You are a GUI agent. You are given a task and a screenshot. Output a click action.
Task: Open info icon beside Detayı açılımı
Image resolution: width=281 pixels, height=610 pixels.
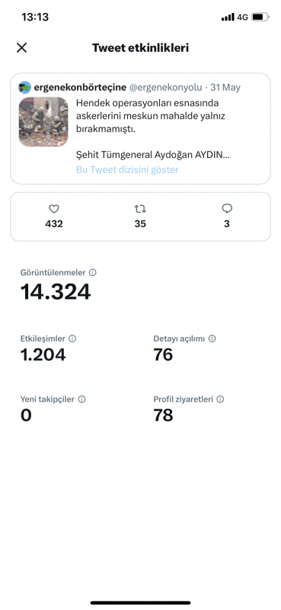[x=212, y=339]
